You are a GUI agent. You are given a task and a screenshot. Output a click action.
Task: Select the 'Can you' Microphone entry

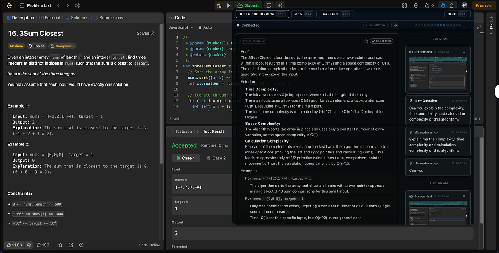437,167
